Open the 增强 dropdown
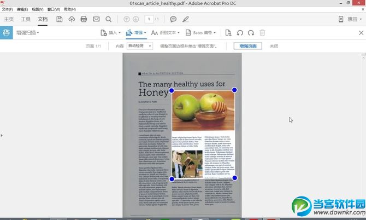Screen dimensions: 366x220 pyautogui.click(x=136, y=33)
